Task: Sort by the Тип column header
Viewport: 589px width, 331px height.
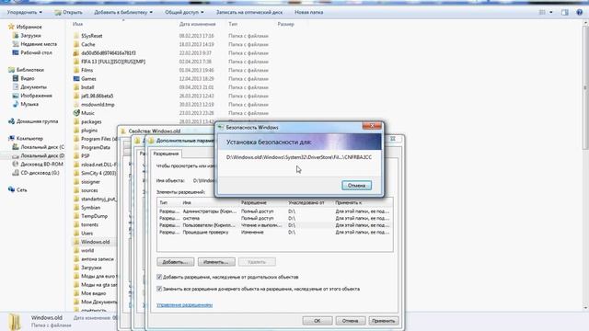Action: [x=233, y=24]
